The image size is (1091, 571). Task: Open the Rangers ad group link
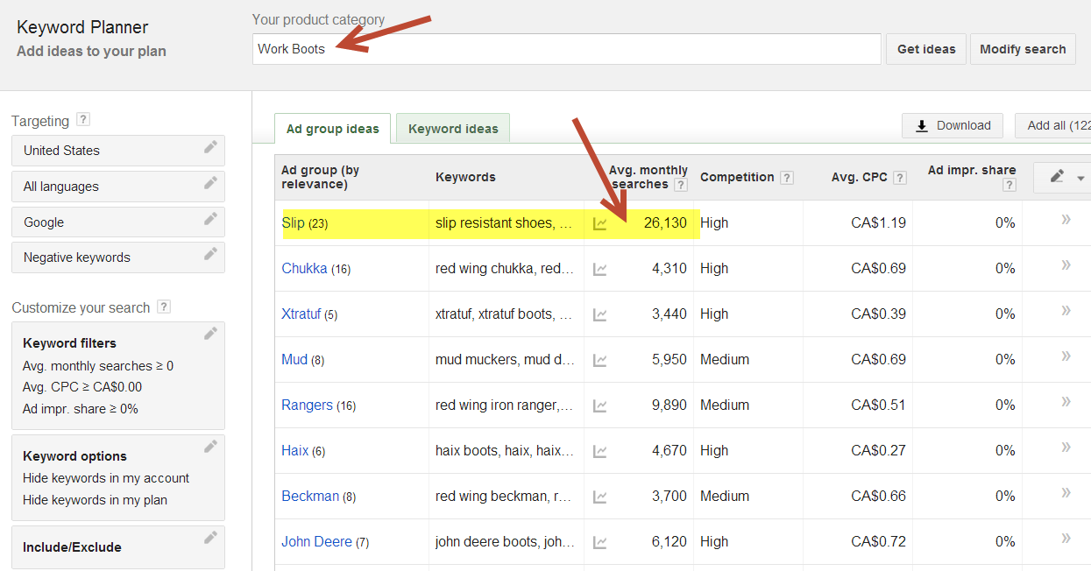click(307, 405)
